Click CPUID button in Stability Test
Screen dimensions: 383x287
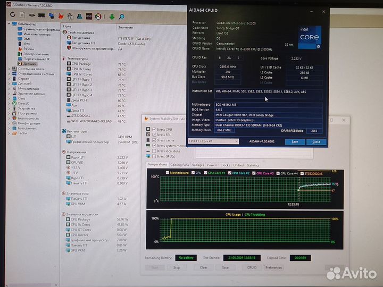pyautogui.click(x=252, y=268)
